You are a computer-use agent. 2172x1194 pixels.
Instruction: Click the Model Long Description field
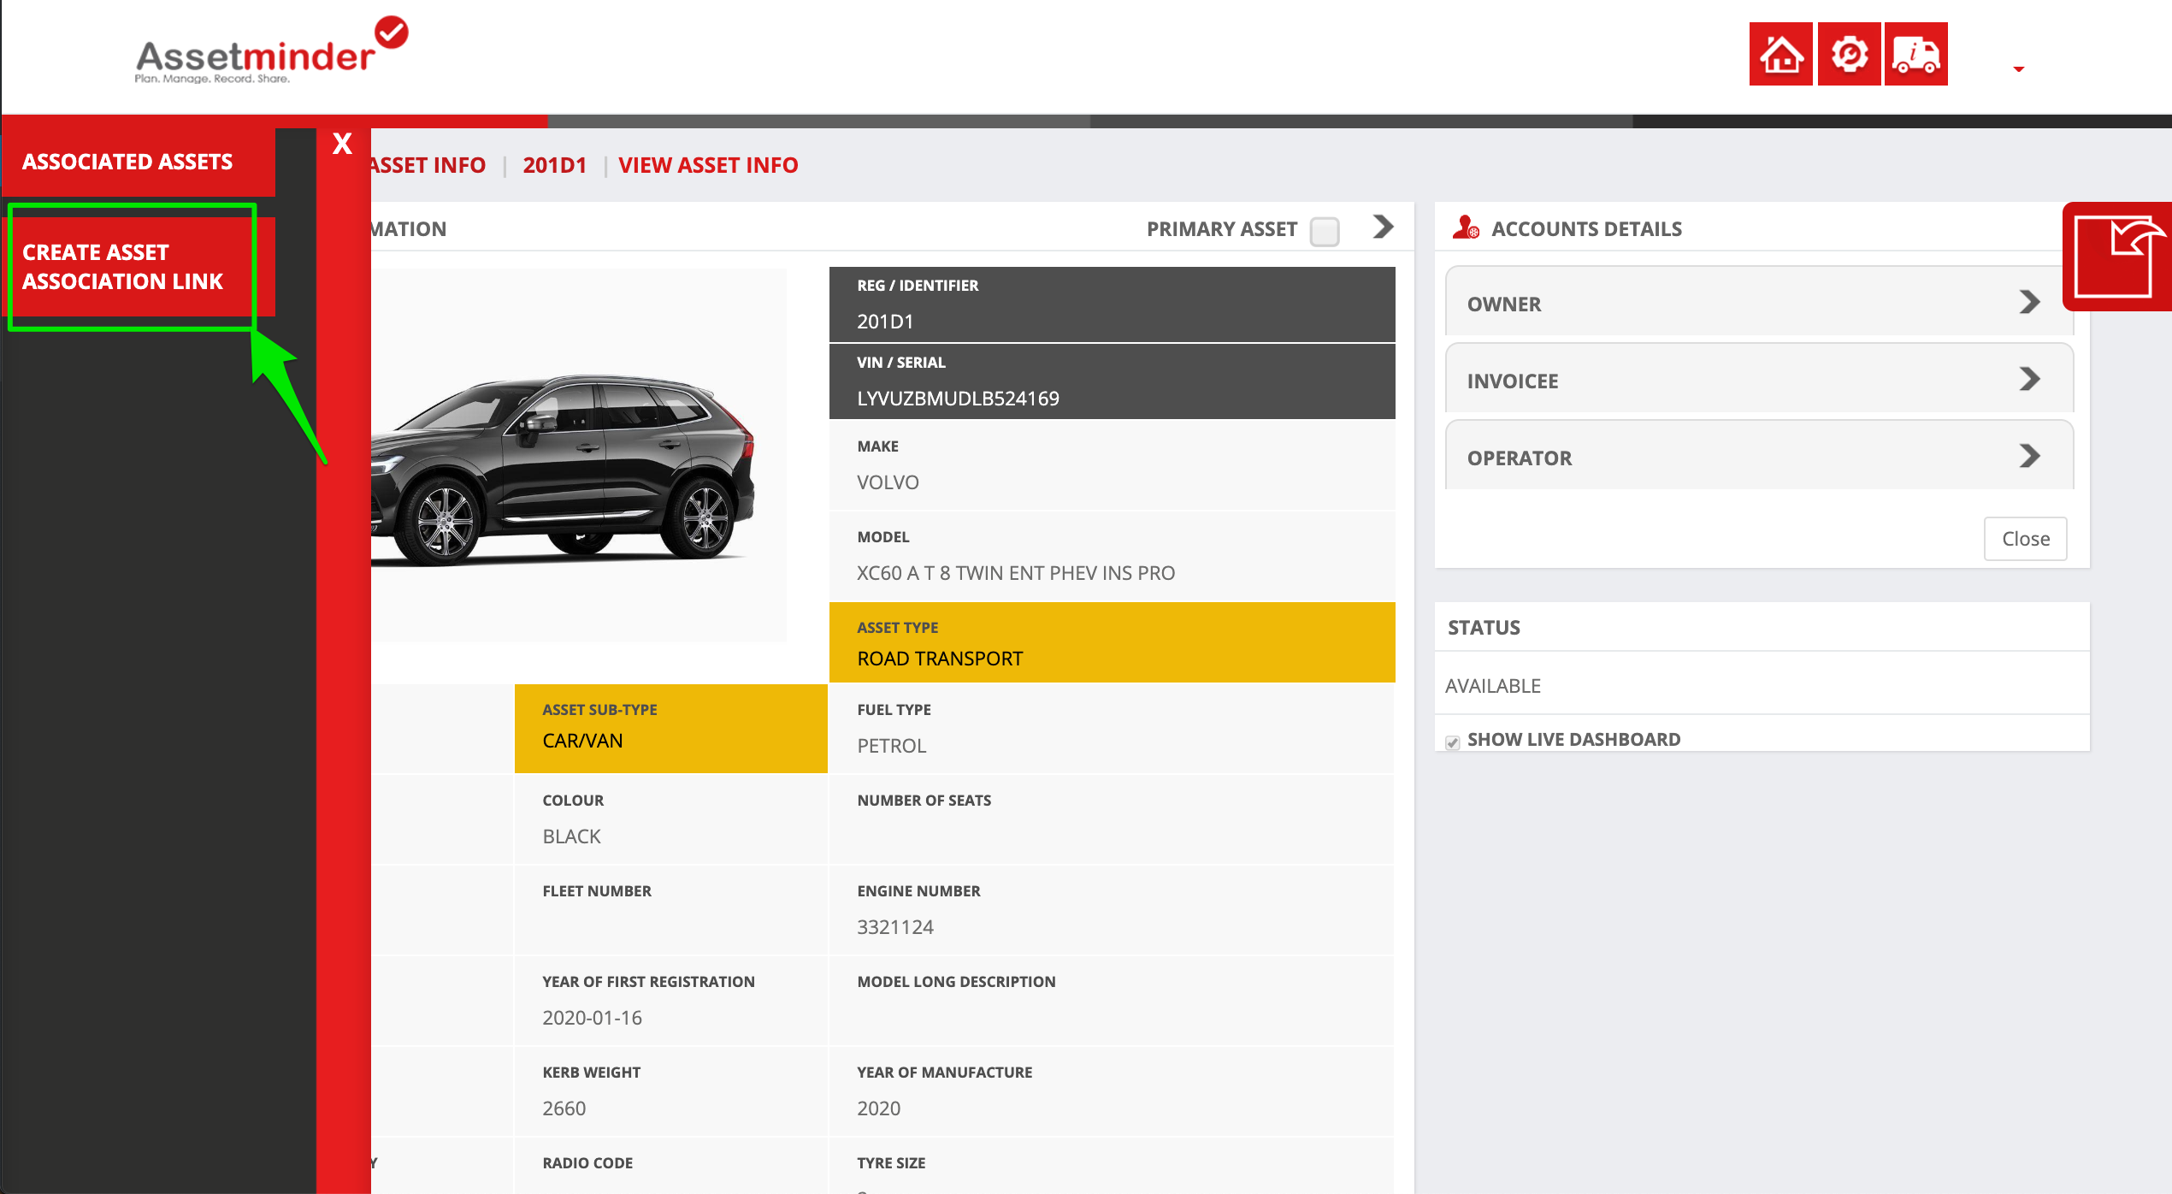click(x=1112, y=1001)
